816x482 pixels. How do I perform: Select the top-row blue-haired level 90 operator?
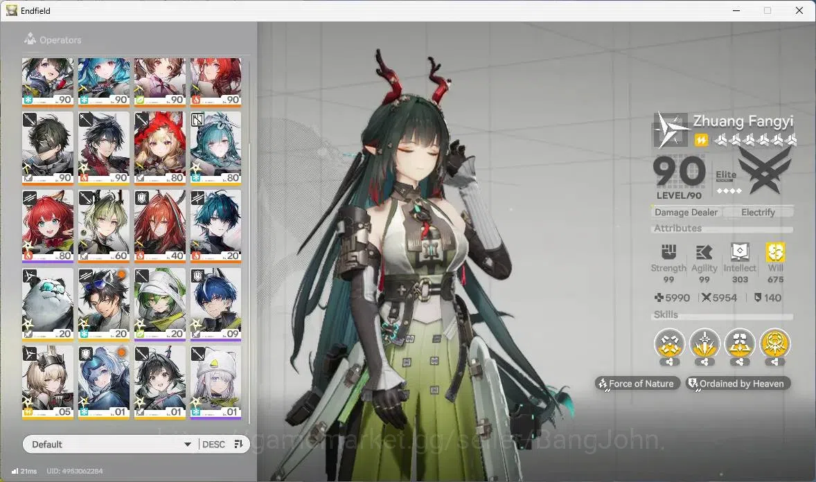[x=104, y=82]
